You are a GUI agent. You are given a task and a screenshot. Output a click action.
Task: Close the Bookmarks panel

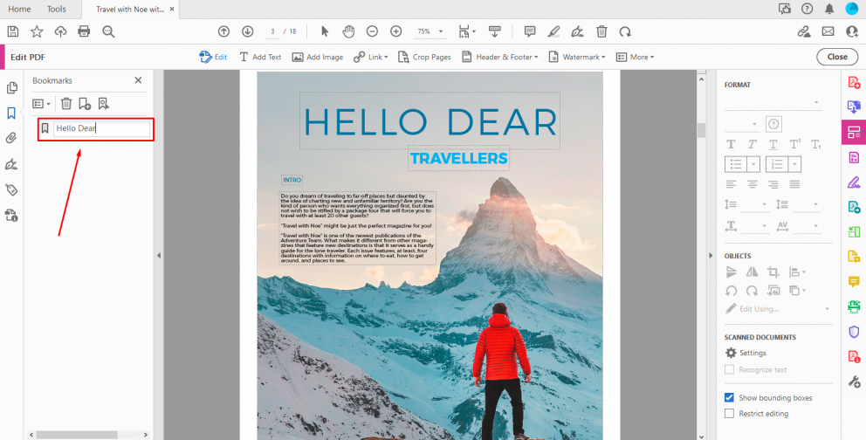point(138,80)
